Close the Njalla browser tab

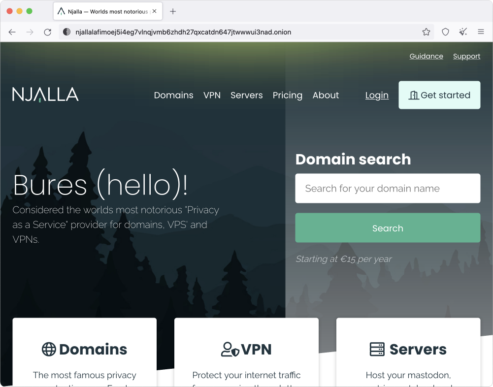154,11
